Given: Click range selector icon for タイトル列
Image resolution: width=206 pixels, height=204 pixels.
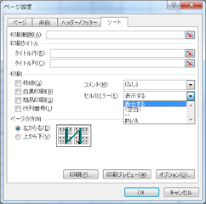Looking at the screenshot, I should pyautogui.click(x=190, y=63).
